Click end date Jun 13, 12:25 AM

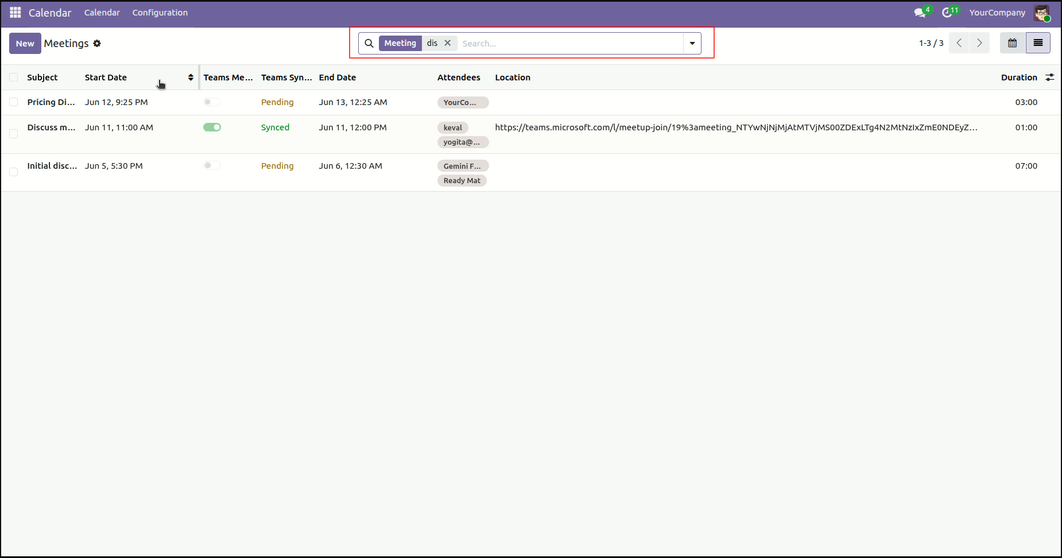[x=353, y=102]
